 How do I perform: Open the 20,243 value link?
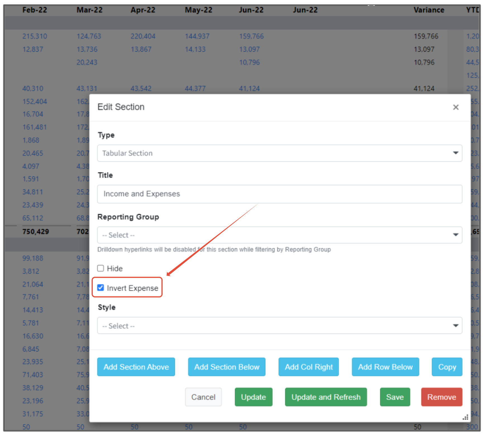coord(87,62)
